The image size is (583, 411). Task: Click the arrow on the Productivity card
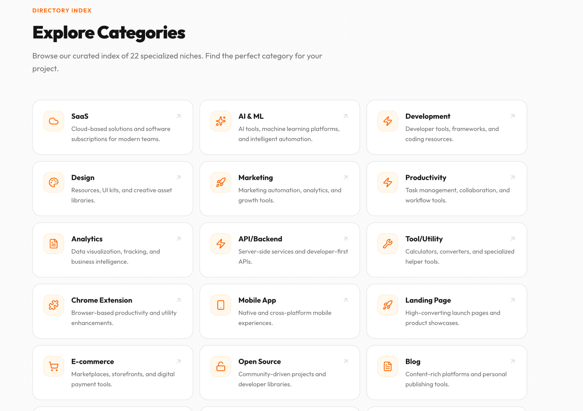[x=513, y=177]
